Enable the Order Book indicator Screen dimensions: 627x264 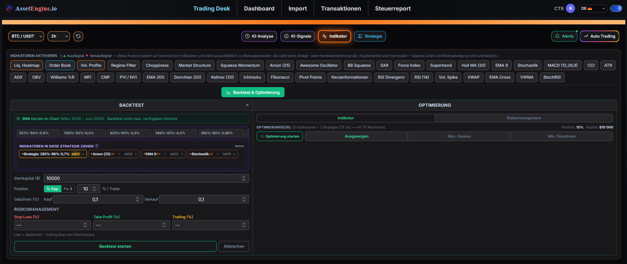(x=60, y=65)
